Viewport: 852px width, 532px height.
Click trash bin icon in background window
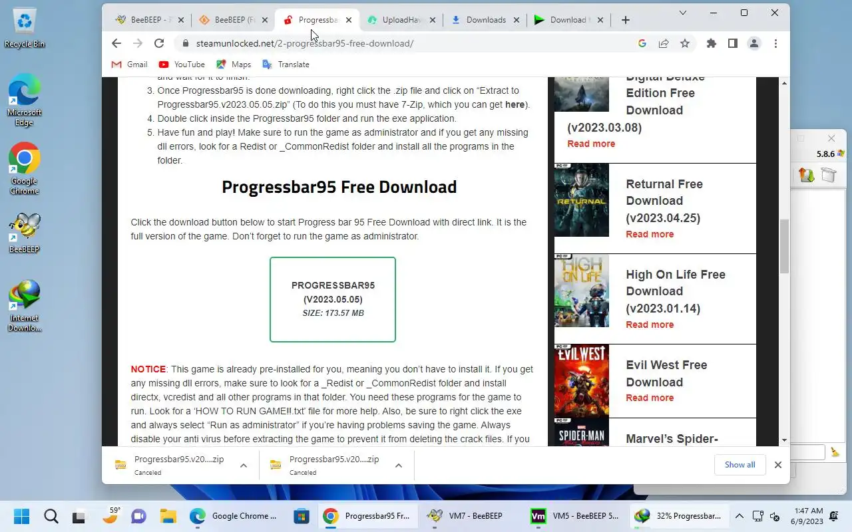pyautogui.click(x=829, y=175)
